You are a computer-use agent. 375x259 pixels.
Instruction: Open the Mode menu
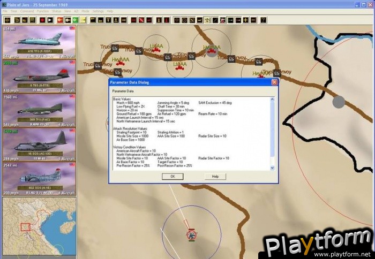(85, 11)
